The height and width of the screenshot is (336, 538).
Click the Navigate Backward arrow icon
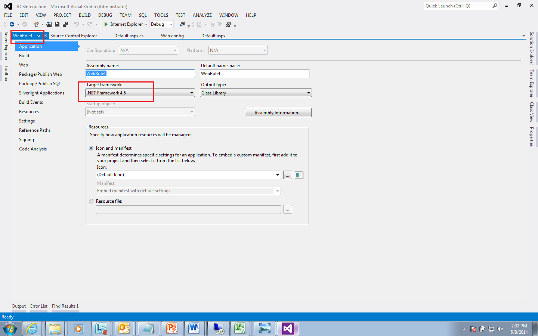tap(12, 24)
